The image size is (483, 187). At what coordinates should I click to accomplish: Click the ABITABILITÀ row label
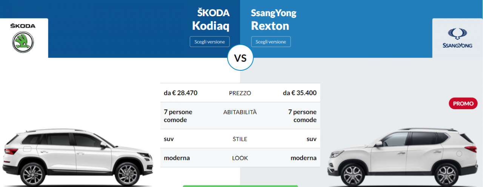pyautogui.click(x=240, y=112)
